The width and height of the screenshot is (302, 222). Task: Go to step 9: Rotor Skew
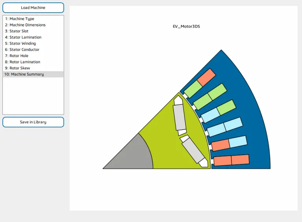(33, 68)
